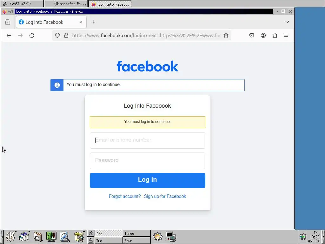This screenshot has width=325, height=244.
Task: Open Firefox View icon left of tabs
Action: pos(8,22)
